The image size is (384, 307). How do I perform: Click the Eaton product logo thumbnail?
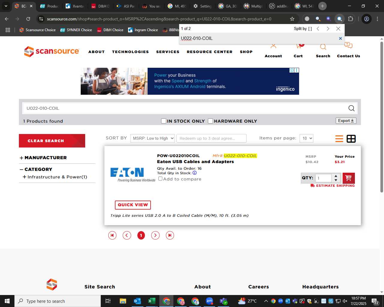coord(132,174)
